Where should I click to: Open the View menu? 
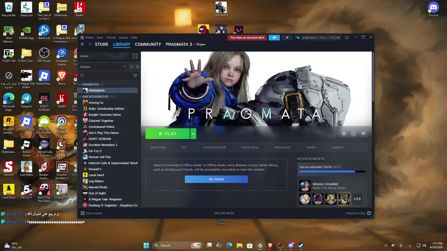pyautogui.click(x=100, y=38)
